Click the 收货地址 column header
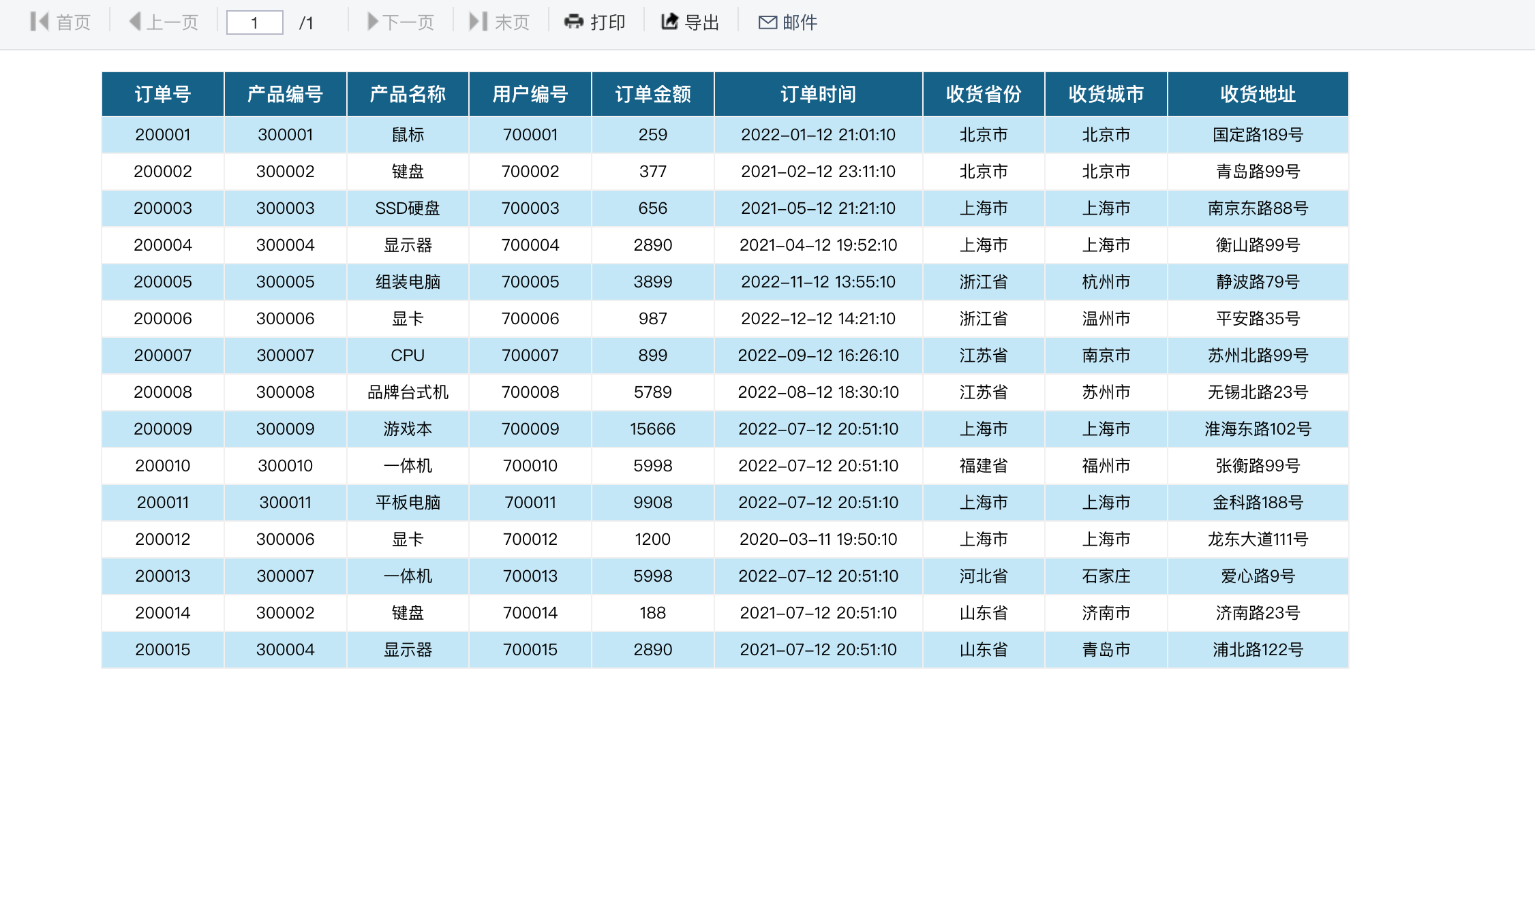This screenshot has width=1535, height=910. tap(1258, 94)
